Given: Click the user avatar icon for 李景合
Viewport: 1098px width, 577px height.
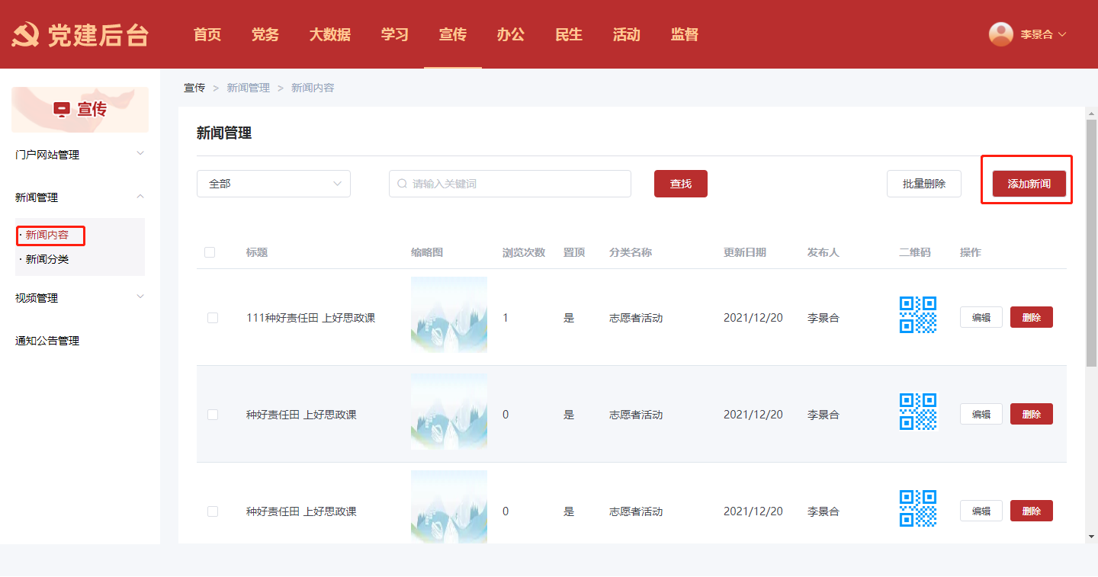Looking at the screenshot, I should click(1000, 34).
